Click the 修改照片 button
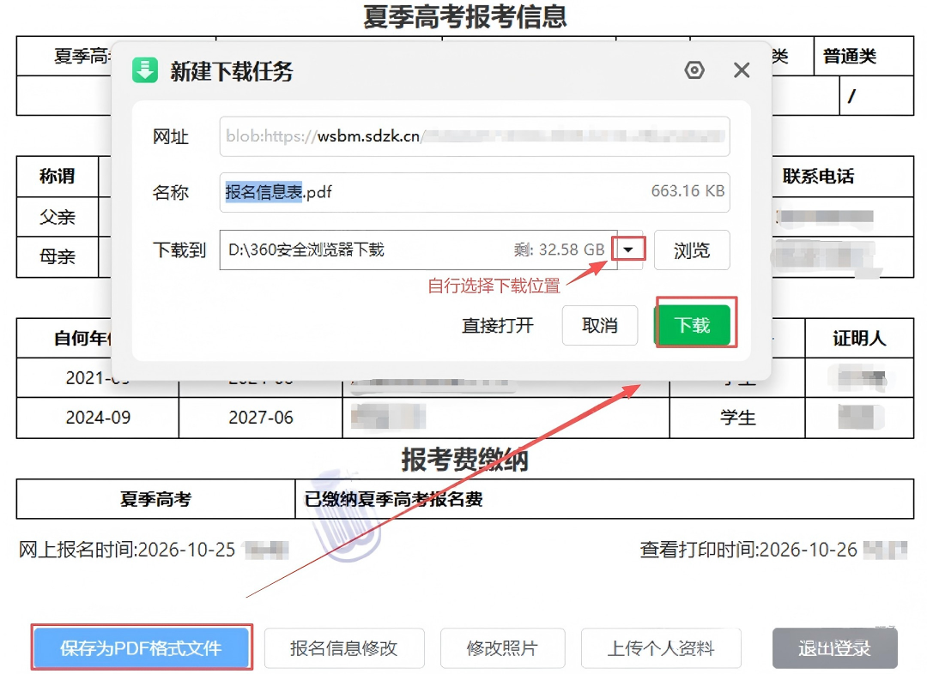This screenshot has width=927, height=674. coord(502,648)
